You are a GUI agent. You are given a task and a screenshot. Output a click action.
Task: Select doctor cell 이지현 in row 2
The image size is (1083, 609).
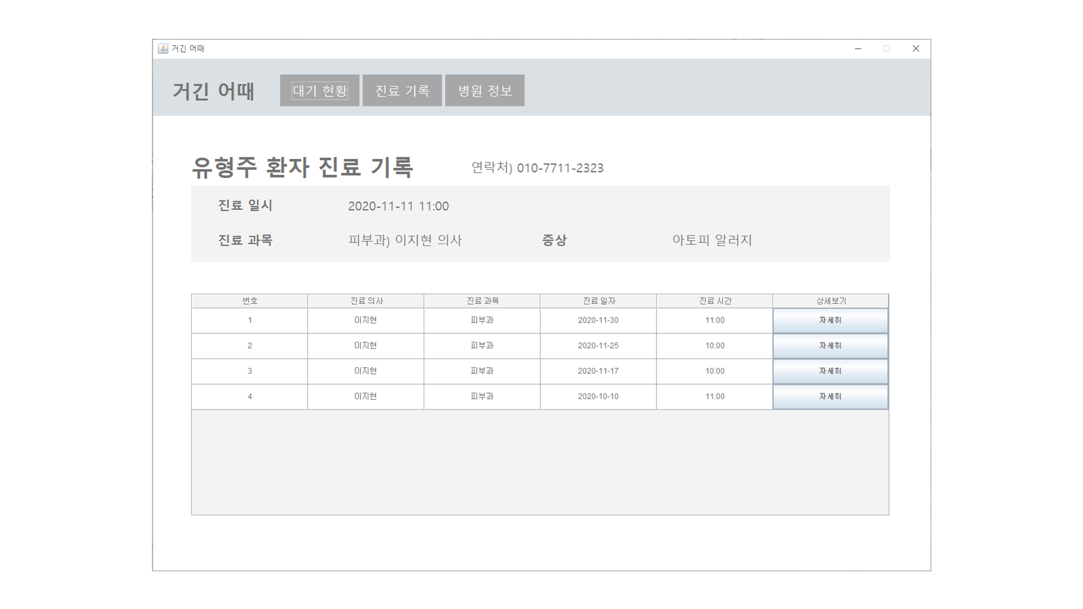click(x=366, y=346)
